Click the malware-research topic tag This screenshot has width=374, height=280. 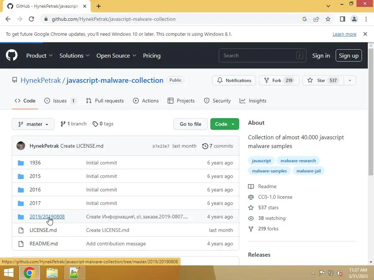[x=298, y=161]
